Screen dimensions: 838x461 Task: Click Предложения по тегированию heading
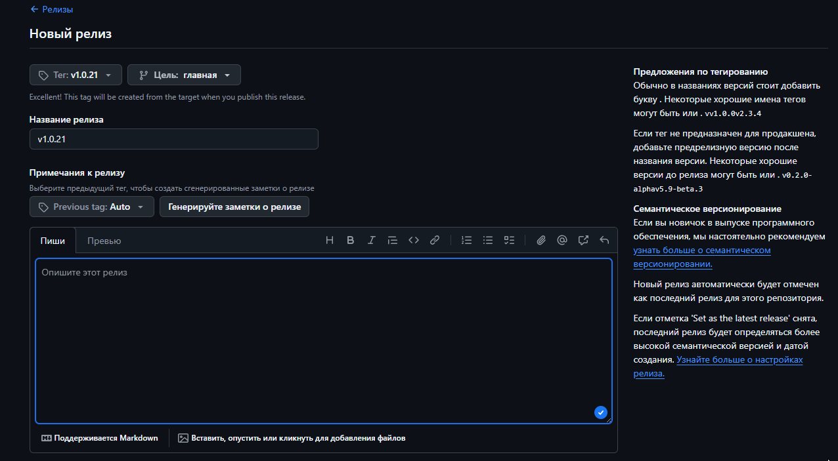point(701,72)
